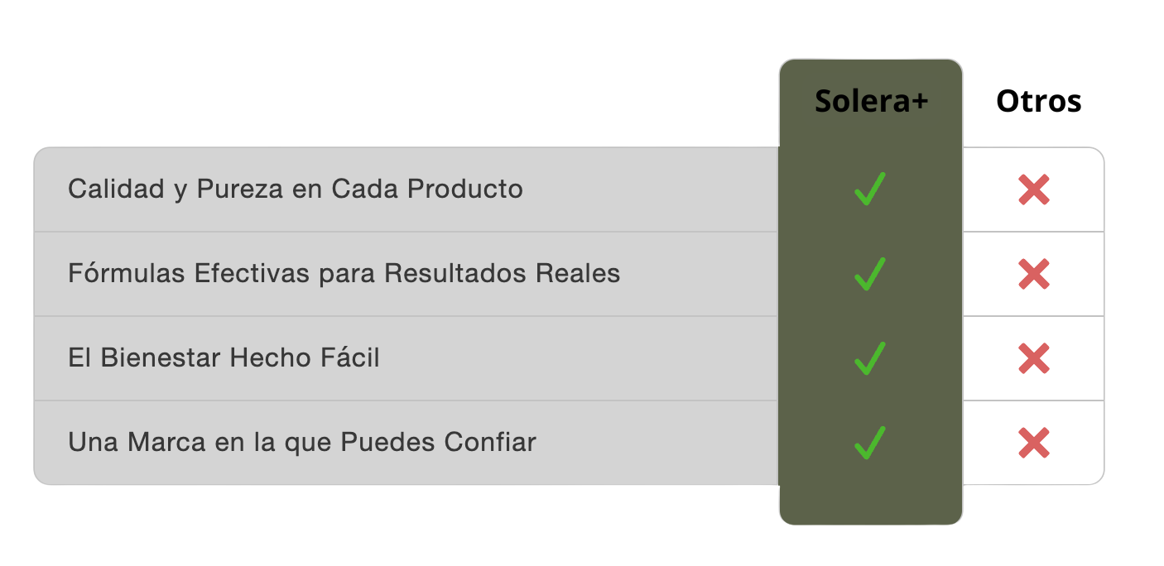Screen dimensions: 1164x566
Task: Click the red X for El Bienestar row
Action: (x=1033, y=359)
